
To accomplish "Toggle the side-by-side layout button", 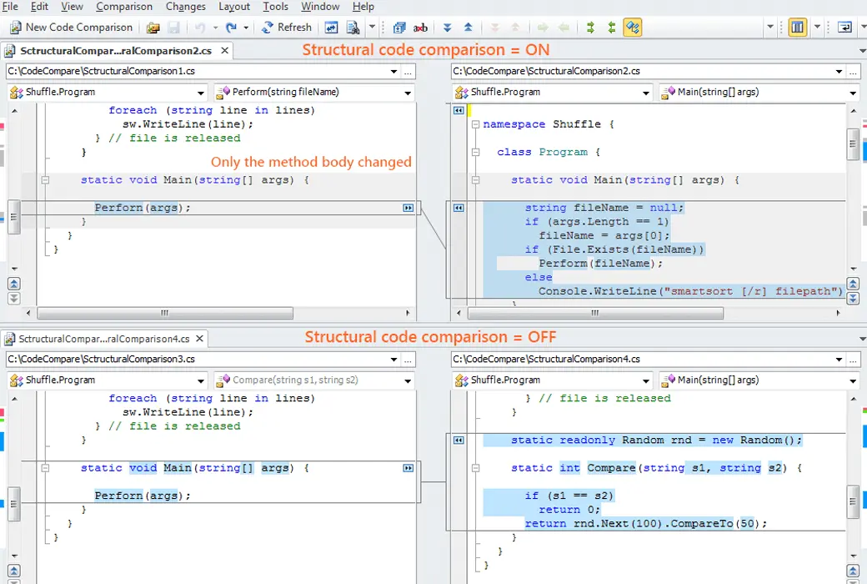I will pos(797,28).
